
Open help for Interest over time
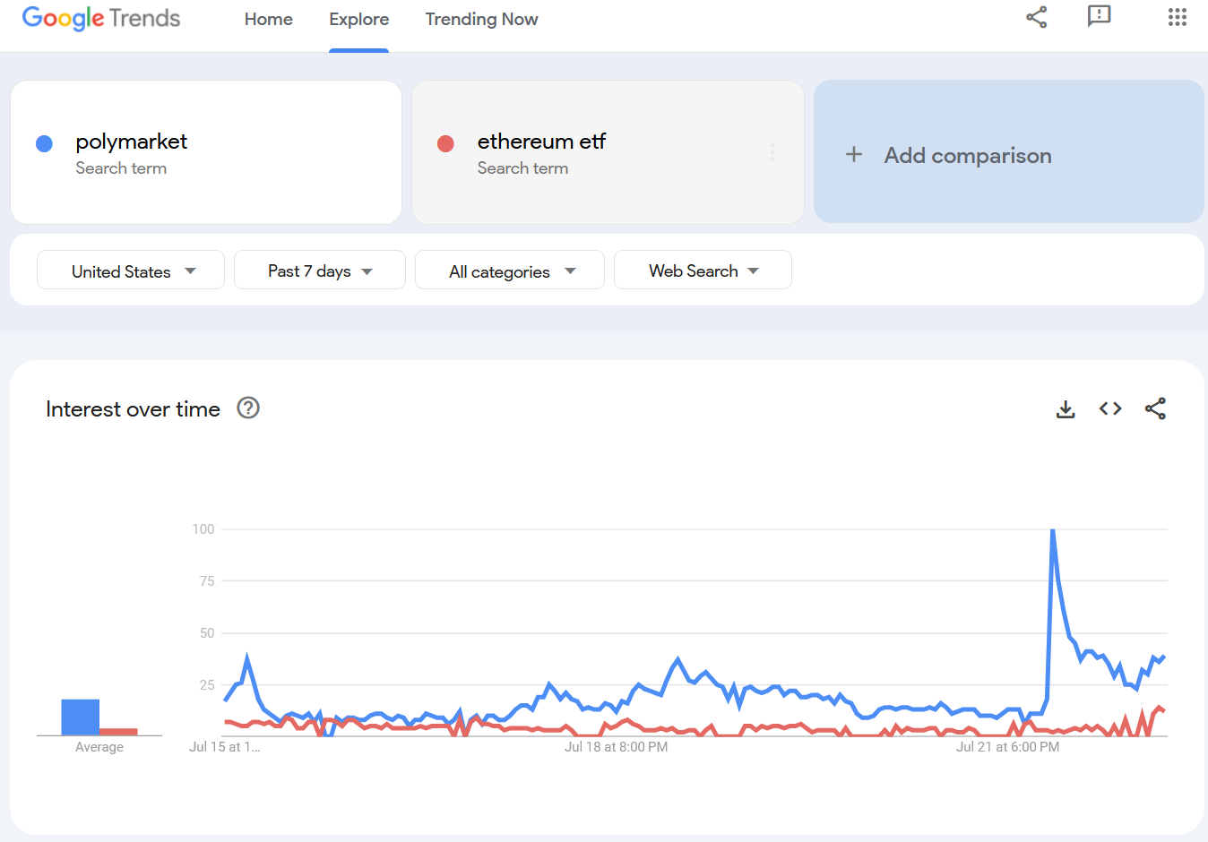[248, 408]
